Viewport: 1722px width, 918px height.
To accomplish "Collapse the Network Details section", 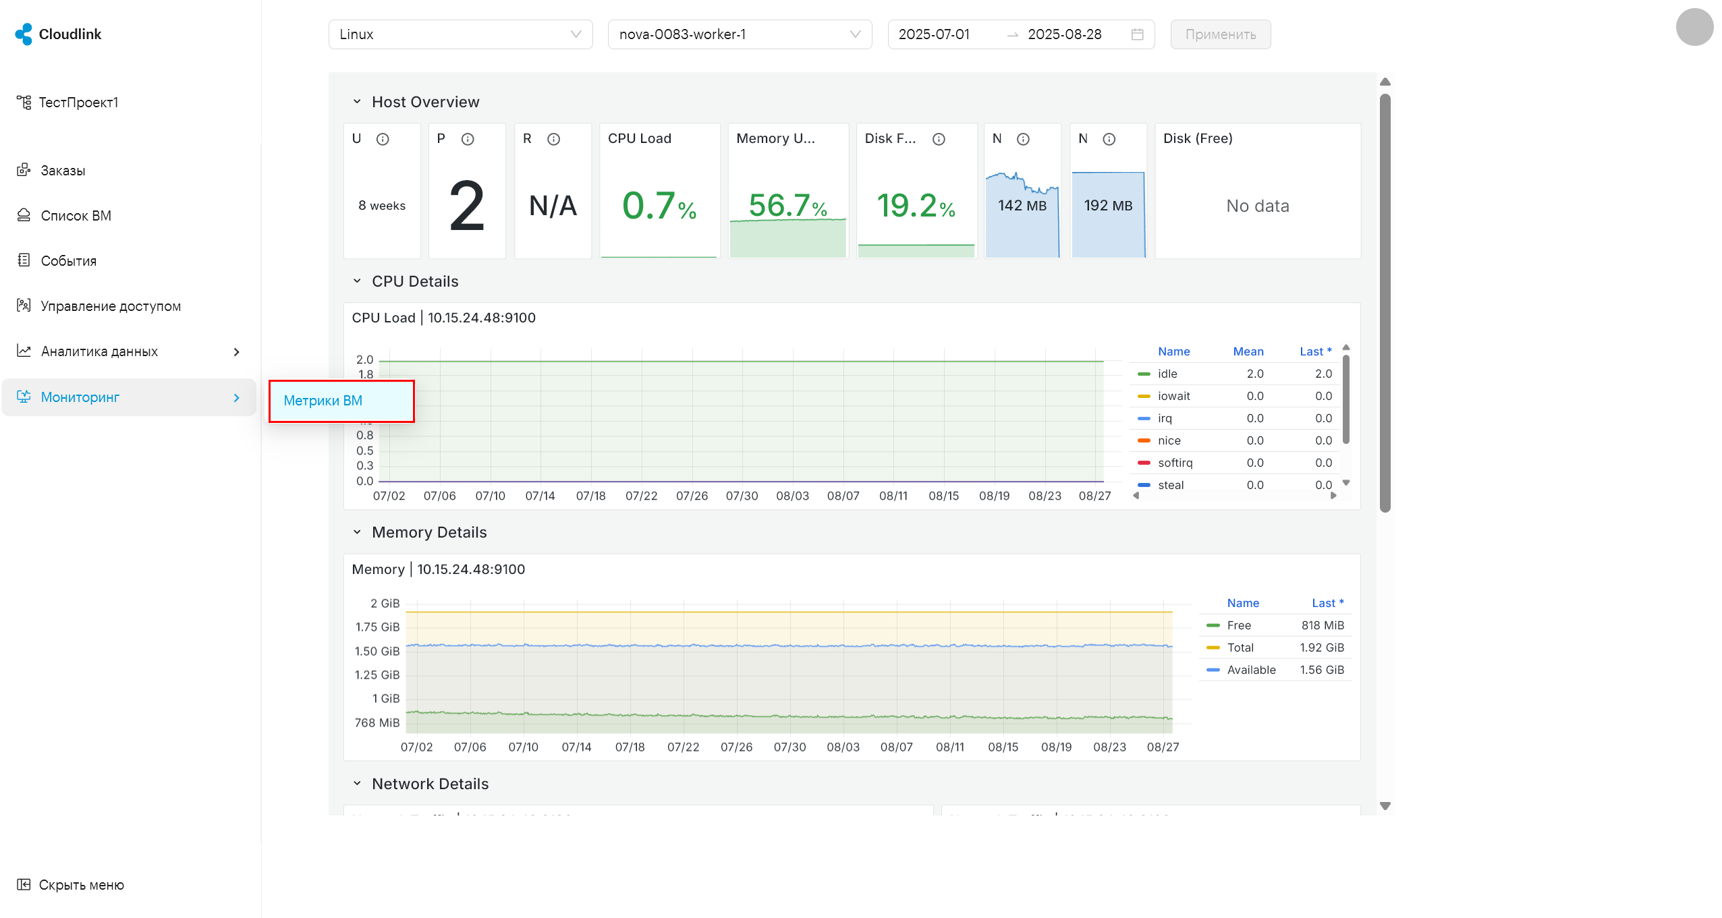I will pyautogui.click(x=357, y=784).
